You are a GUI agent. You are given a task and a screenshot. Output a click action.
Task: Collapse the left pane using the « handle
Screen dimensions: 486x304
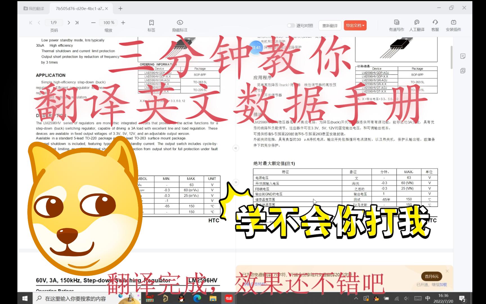[x=236, y=148]
